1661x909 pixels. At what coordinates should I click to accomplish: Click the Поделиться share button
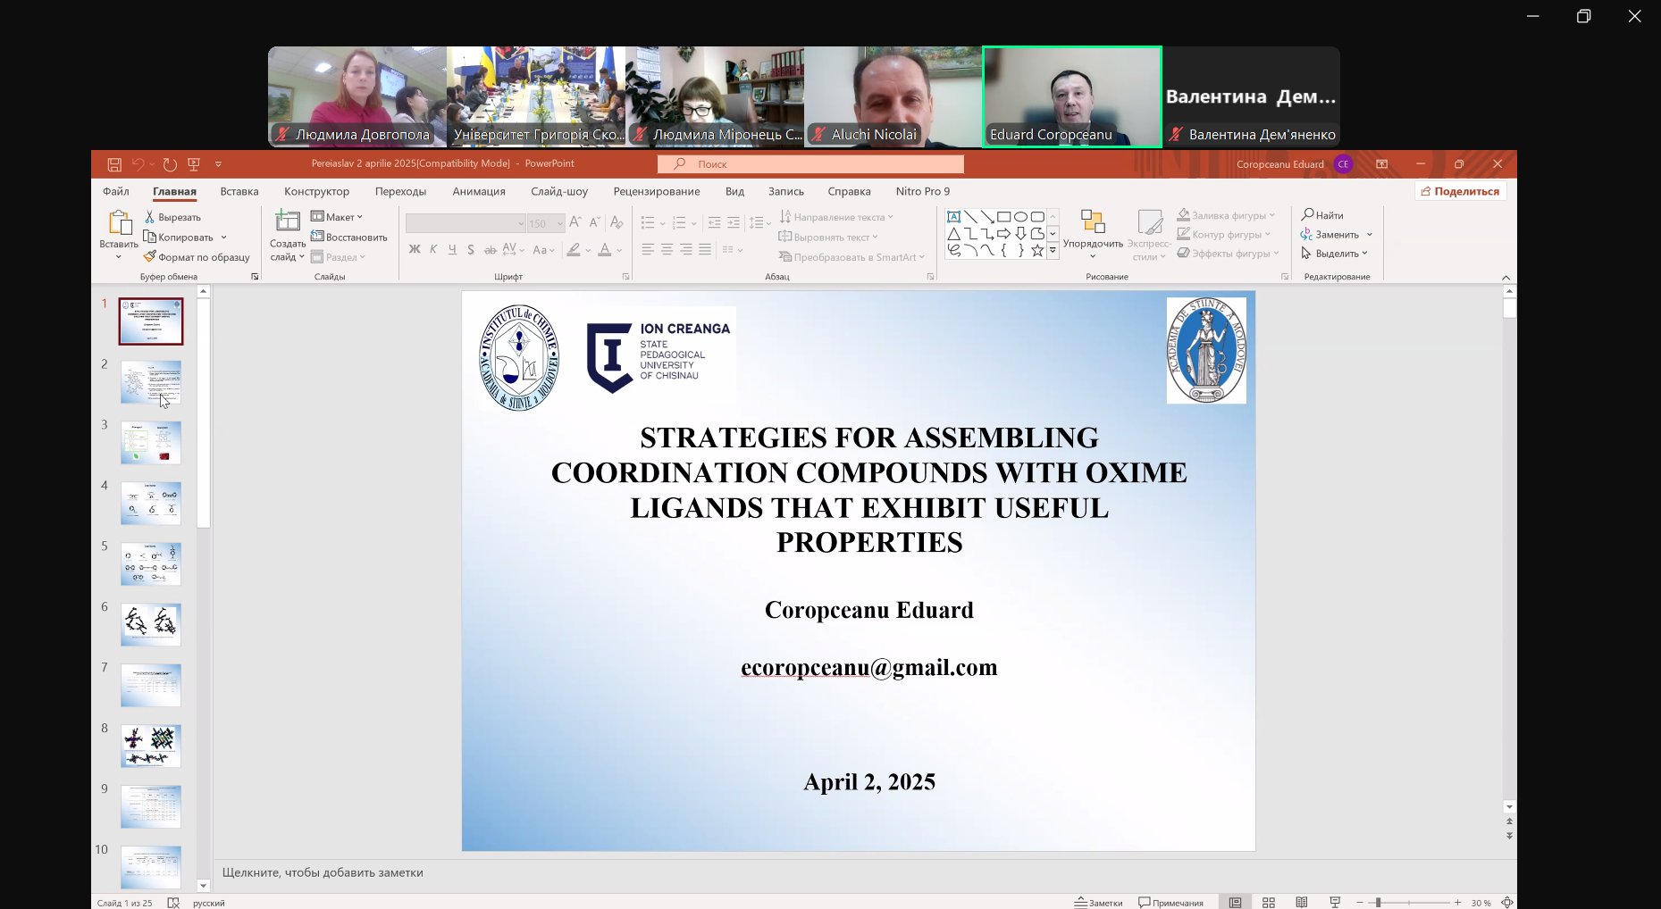(1461, 191)
